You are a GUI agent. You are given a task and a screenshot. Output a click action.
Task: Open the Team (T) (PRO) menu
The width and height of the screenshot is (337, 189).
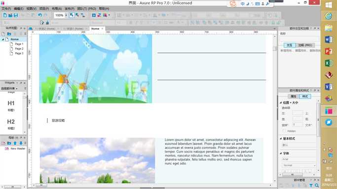(x=87, y=8)
